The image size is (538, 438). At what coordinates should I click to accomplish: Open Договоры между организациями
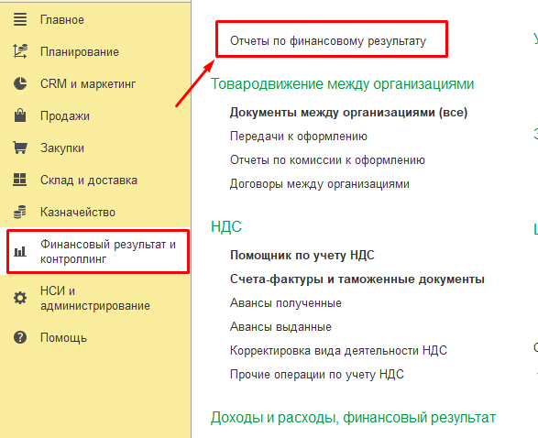tap(320, 184)
